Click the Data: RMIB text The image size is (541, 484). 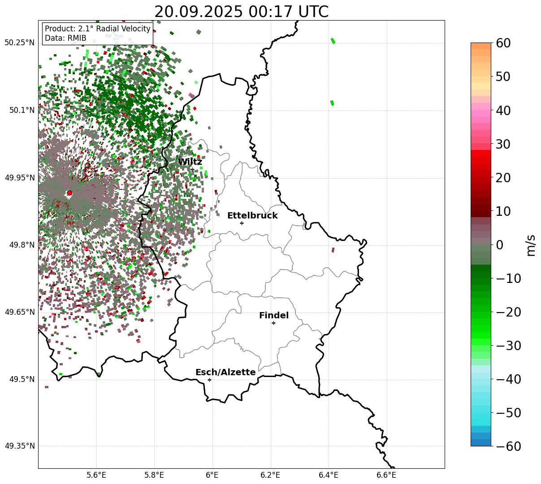(x=65, y=38)
